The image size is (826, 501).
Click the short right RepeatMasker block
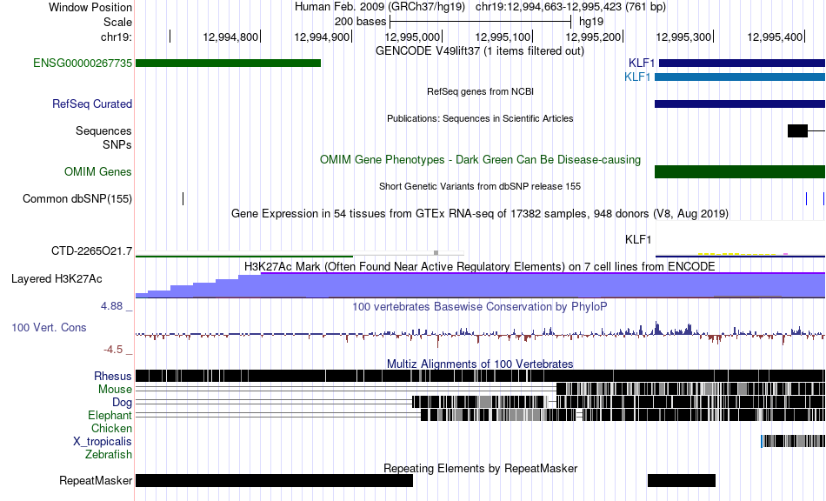[x=681, y=480]
